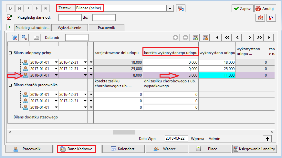Click the black up arrow button near Admin

coord(267,139)
